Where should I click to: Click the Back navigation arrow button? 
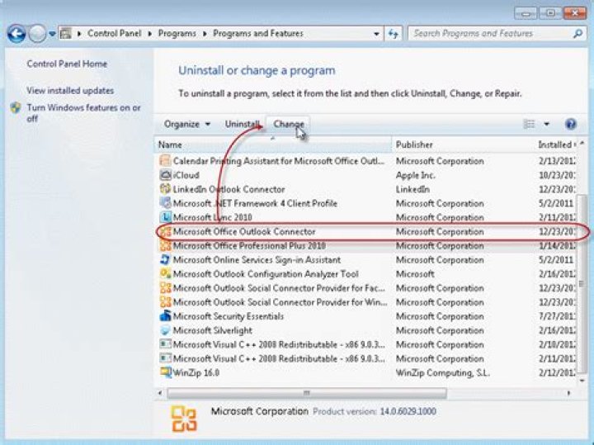coord(16,34)
